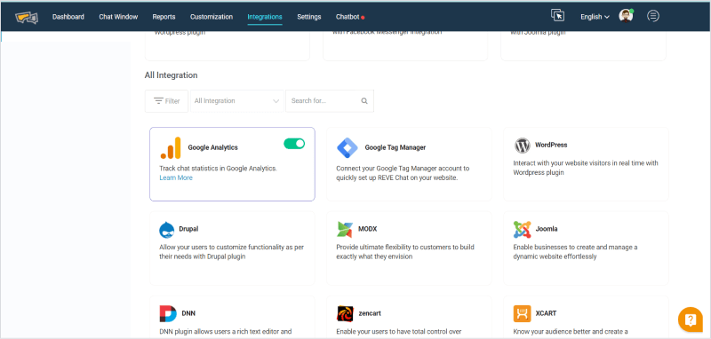Click the Google Analytics logo icon
This screenshot has height=339, width=711.
point(171,148)
